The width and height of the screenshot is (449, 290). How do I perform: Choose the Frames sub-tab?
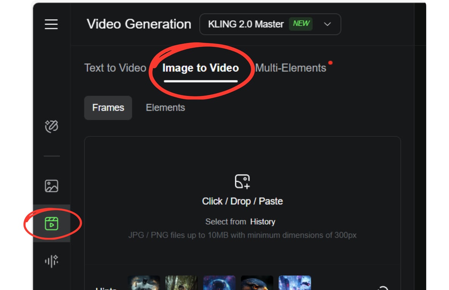pos(108,108)
